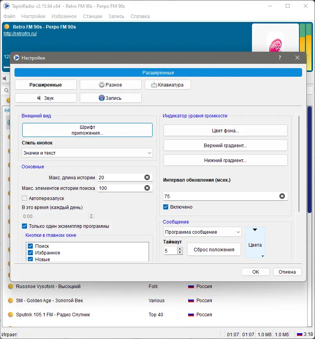Click the magnifier search icon in main window
This screenshot has height=339, width=315.
(7, 90)
